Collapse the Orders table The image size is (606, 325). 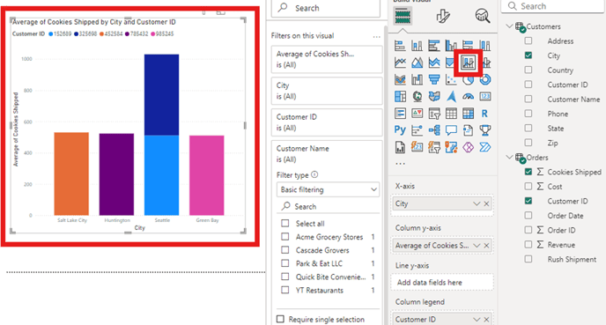(510, 157)
